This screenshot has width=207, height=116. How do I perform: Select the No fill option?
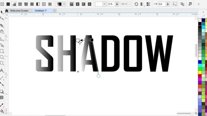click(2, 4)
